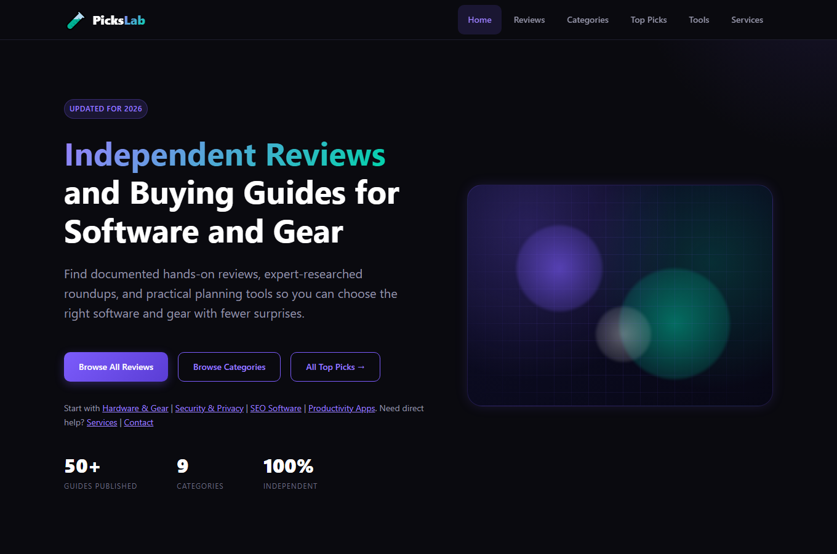Viewport: 837px width, 554px height.
Task: Go to Categories in the top navigation
Action: pyautogui.click(x=588, y=20)
